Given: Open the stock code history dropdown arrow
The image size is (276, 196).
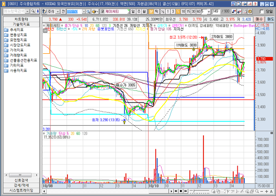Looking at the screenshot, I should click(x=84, y=12).
